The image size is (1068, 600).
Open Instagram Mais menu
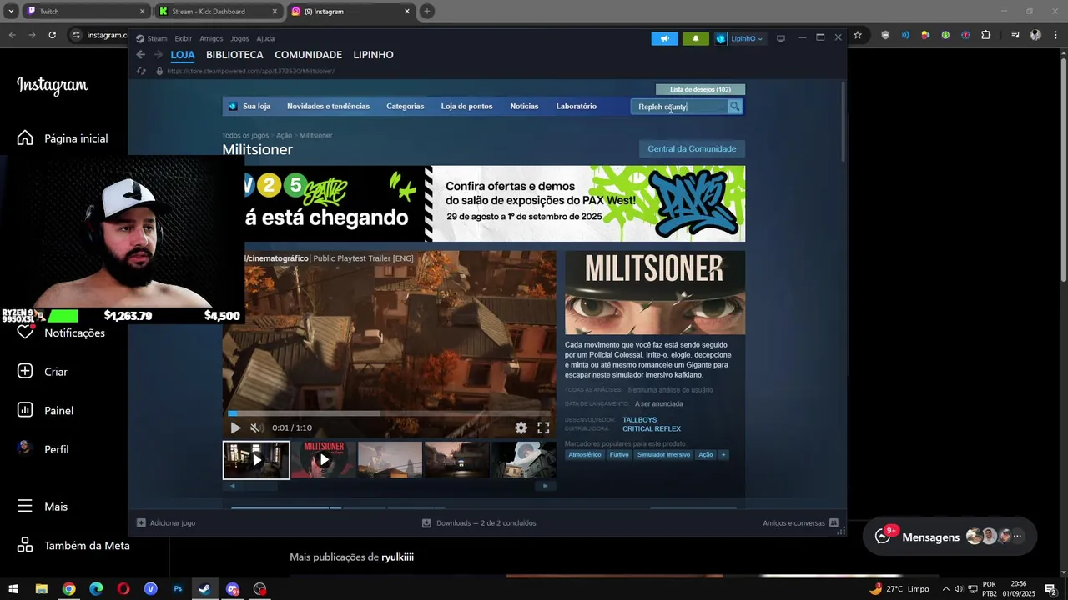tap(43, 507)
